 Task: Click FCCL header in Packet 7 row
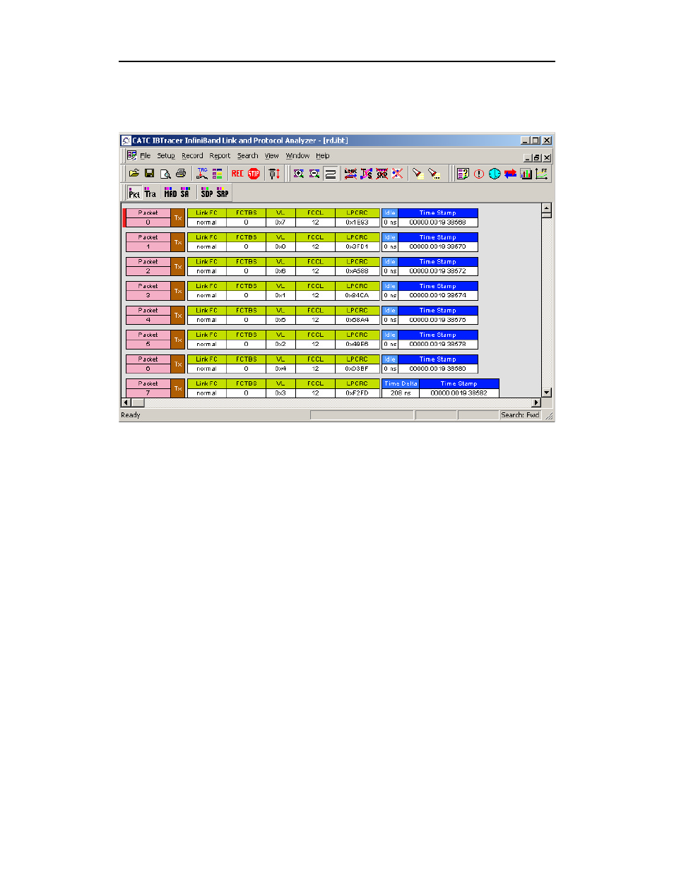[x=315, y=383]
